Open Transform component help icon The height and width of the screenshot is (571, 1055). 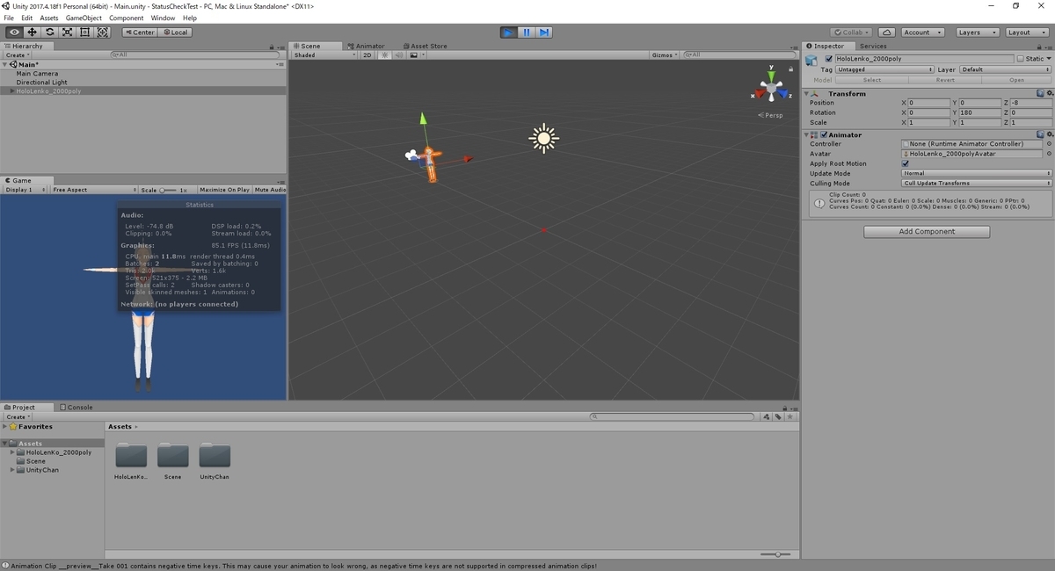[1040, 93]
